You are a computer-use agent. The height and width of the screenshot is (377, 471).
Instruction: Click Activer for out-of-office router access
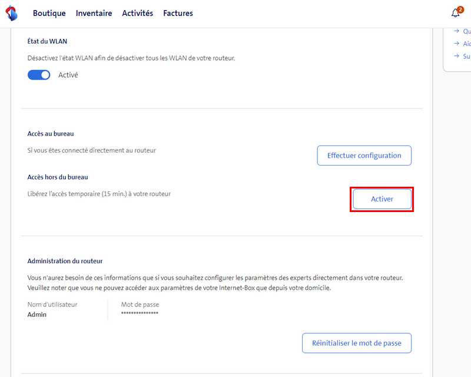[382, 199]
